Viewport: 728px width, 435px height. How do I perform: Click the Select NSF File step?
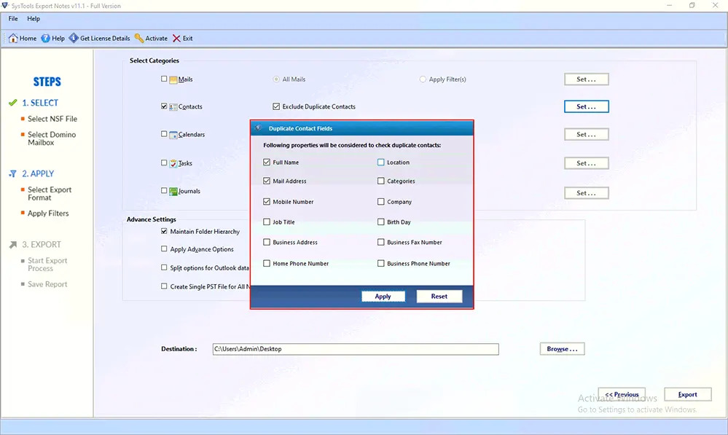click(x=52, y=119)
